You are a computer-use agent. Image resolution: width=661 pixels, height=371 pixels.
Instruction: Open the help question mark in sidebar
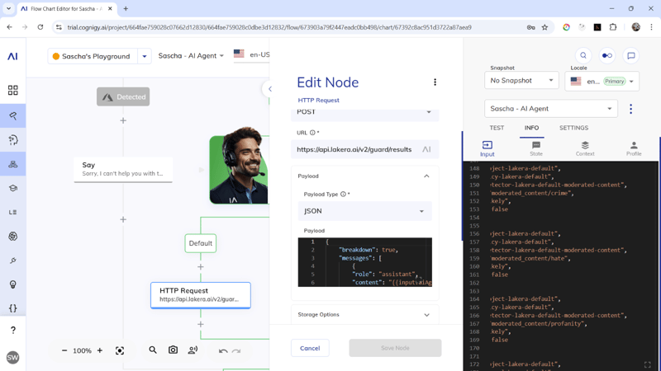[12, 330]
